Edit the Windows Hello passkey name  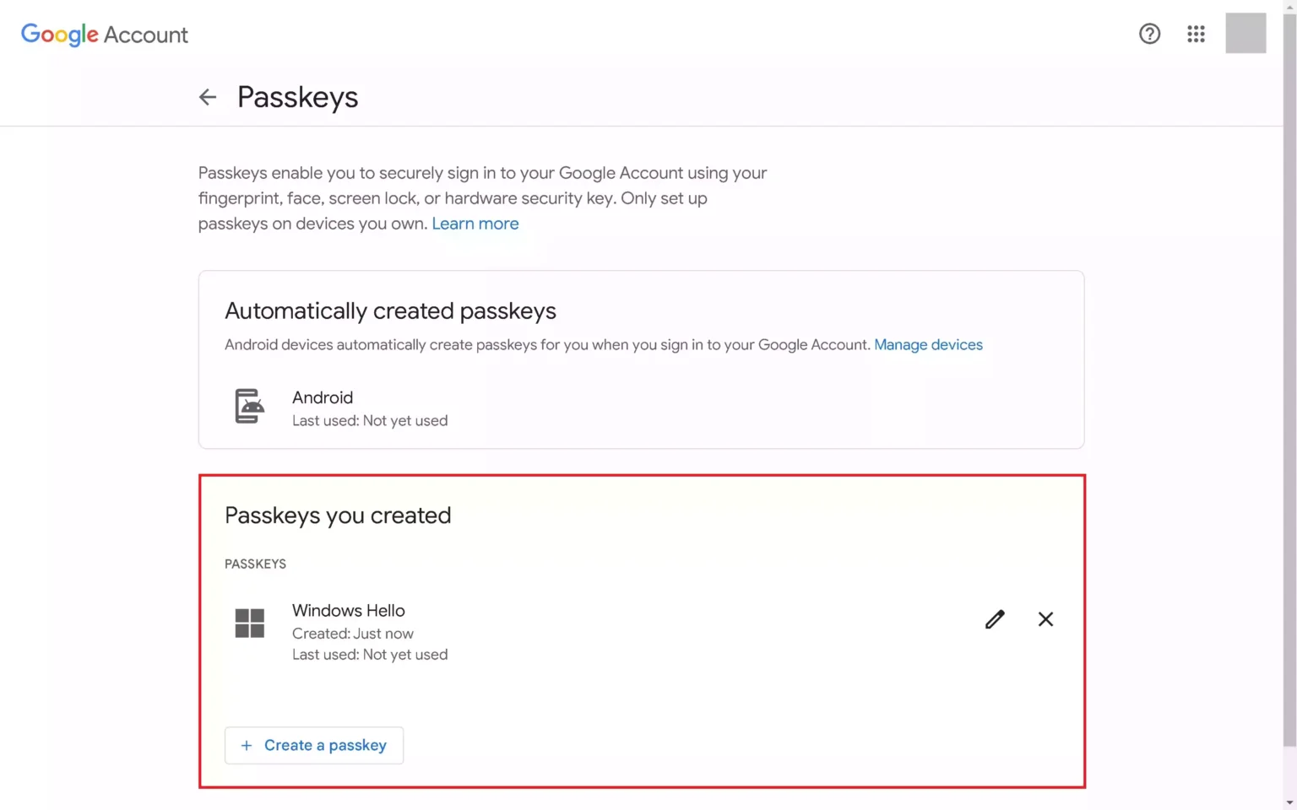tap(995, 619)
